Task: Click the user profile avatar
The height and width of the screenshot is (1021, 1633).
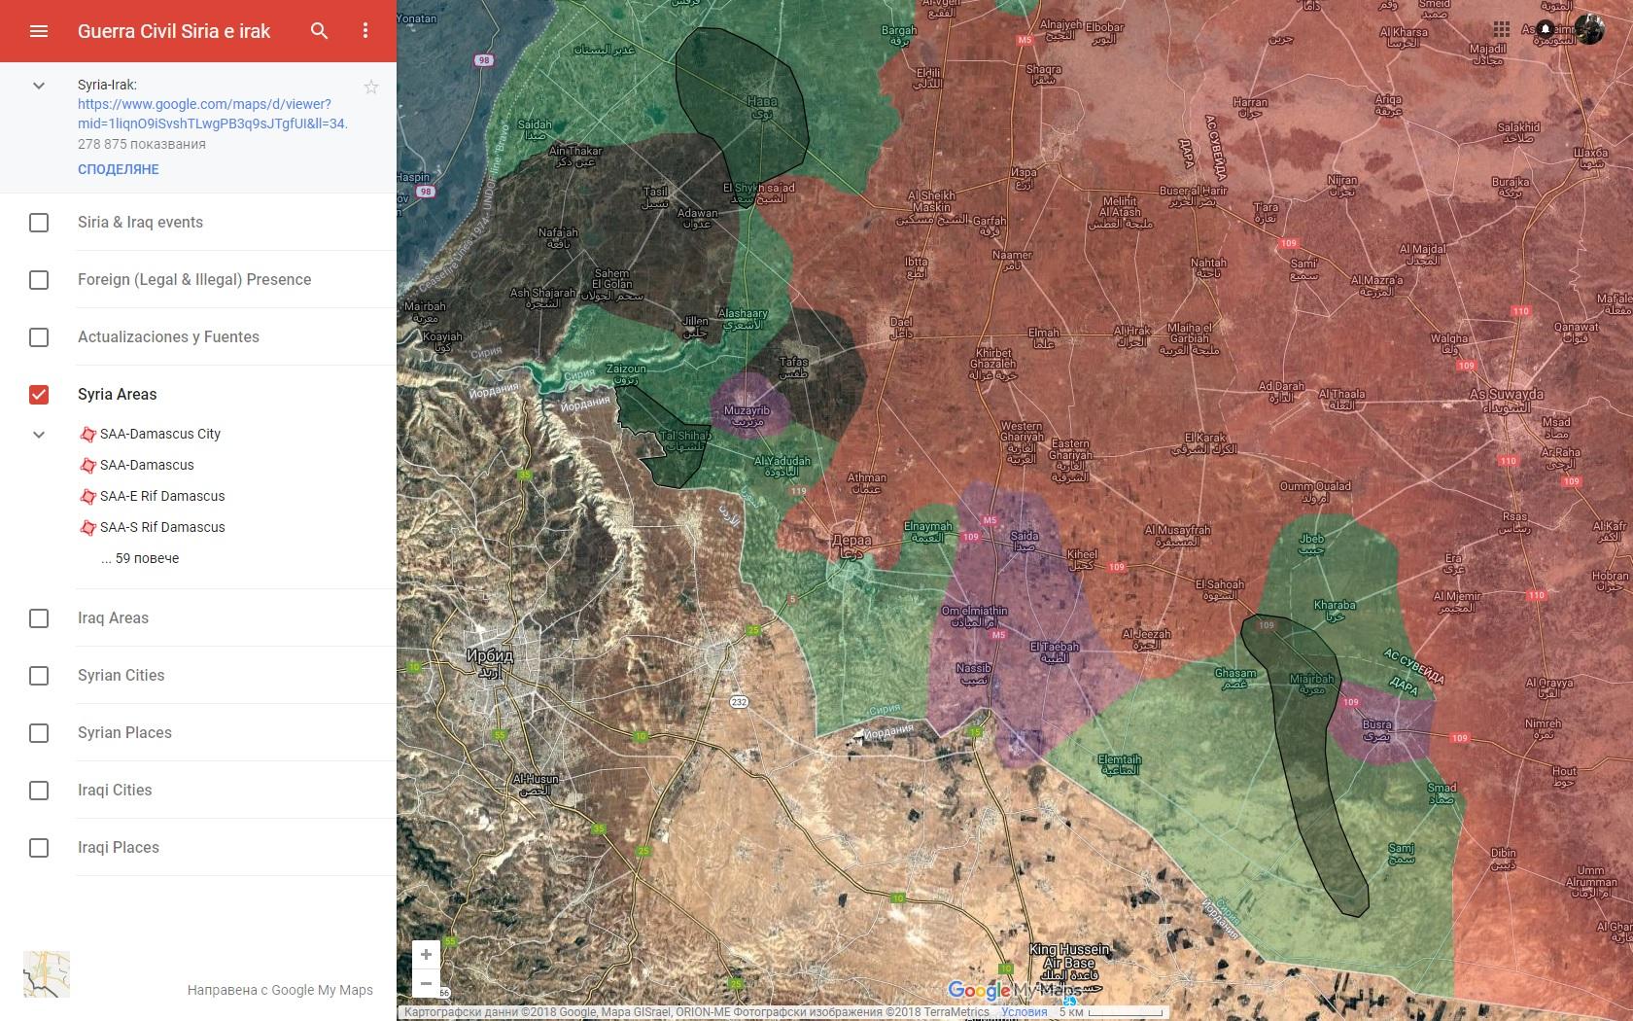Action: tap(1589, 29)
